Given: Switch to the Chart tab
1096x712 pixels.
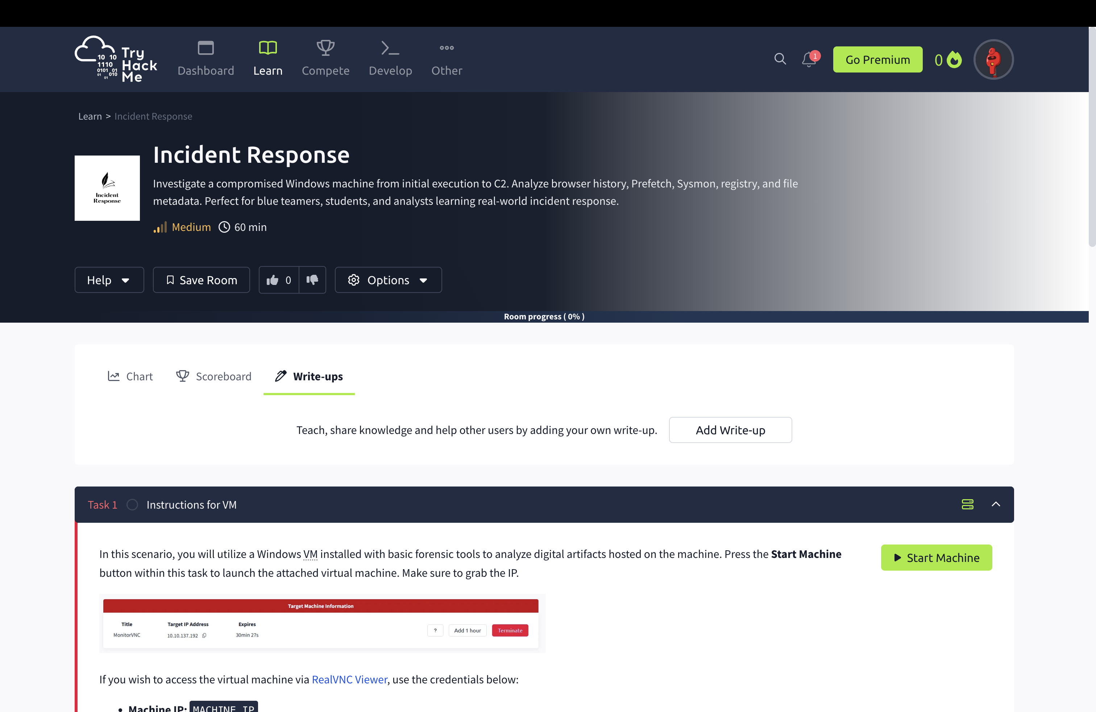Looking at the screenshot, I should (x=130, y=376).
